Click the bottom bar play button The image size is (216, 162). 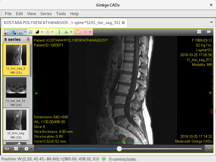[26, 149]
